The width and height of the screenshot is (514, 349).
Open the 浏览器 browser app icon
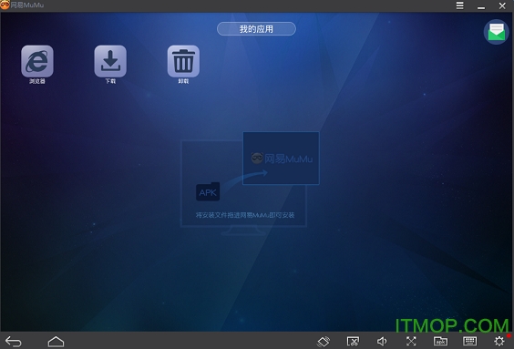(37, 61)
